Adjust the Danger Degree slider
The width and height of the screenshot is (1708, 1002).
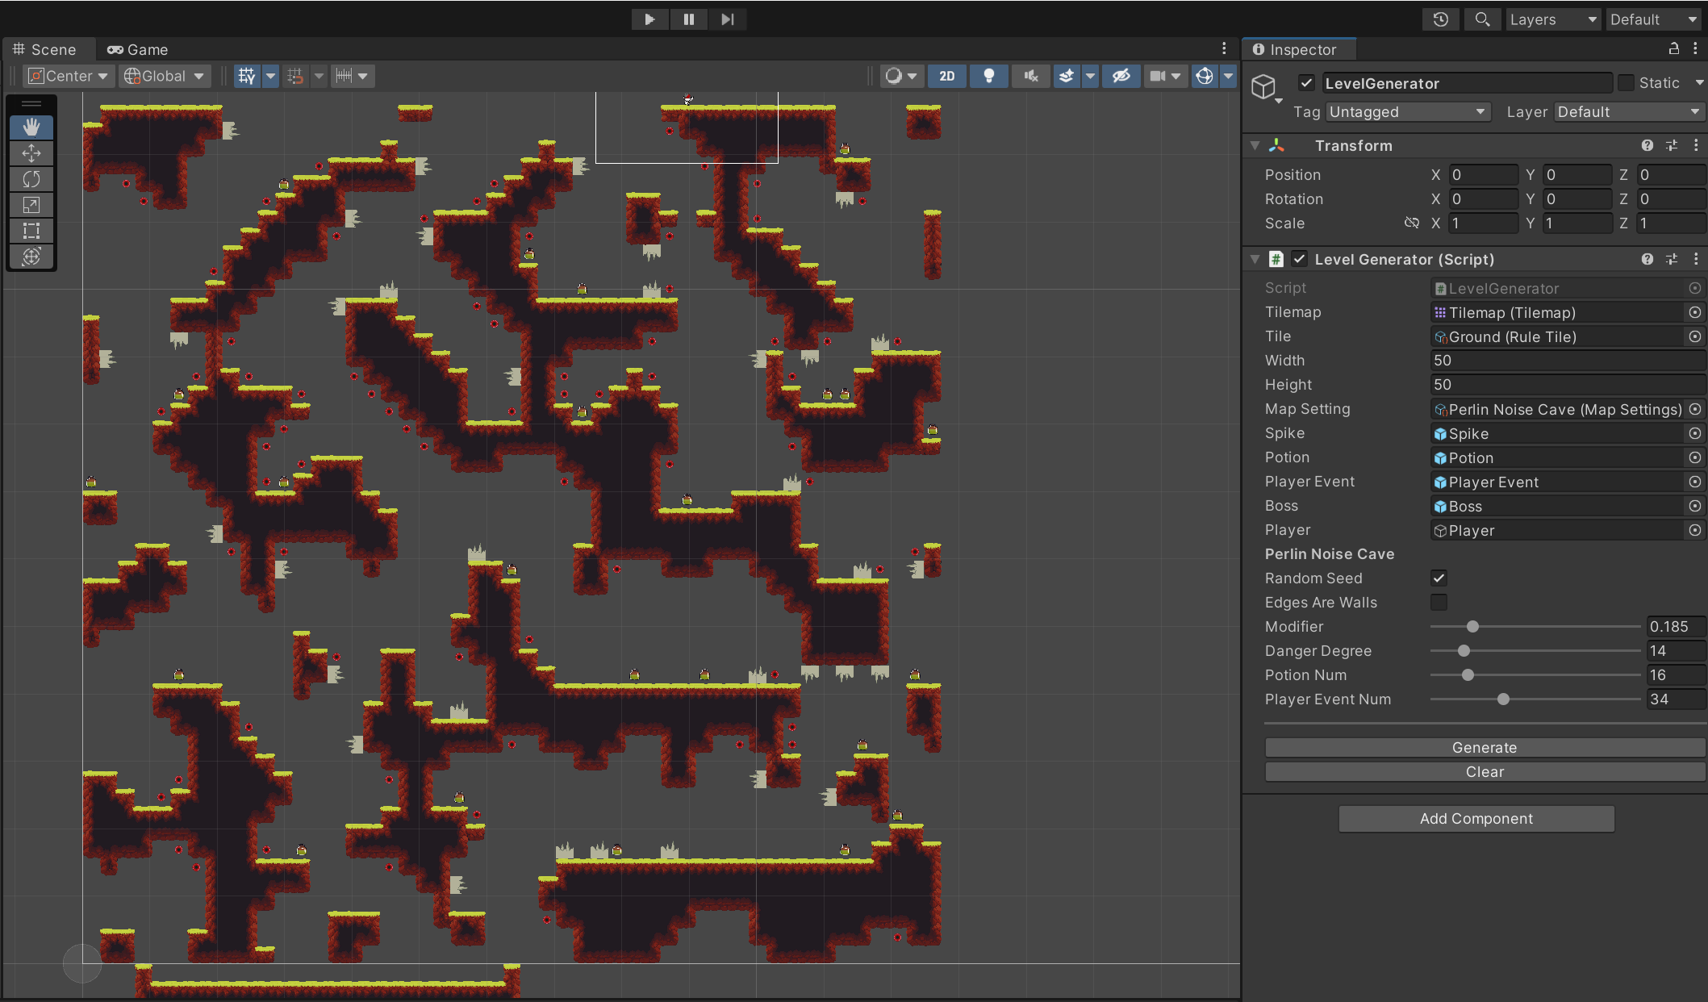click(1464, 650)
